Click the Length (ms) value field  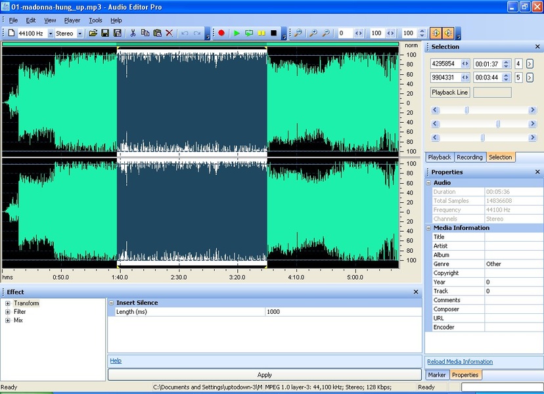(x=342, y=312)
